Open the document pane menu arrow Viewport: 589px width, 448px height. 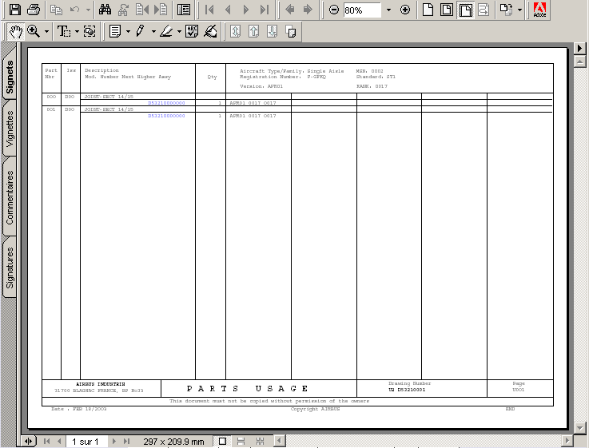tap(579, 49)
